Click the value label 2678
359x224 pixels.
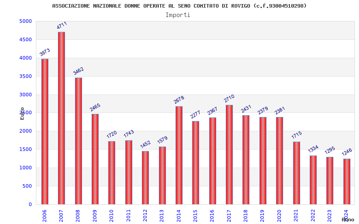click(179, 99)
